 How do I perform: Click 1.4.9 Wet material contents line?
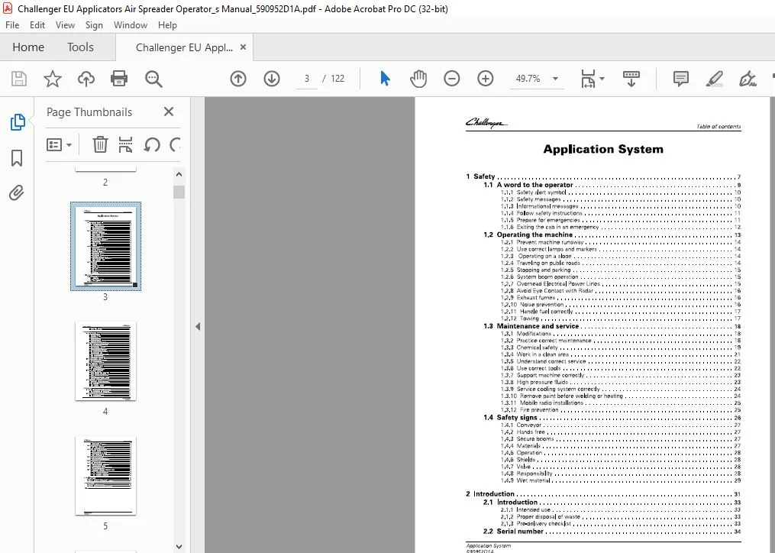coord(620,480)
